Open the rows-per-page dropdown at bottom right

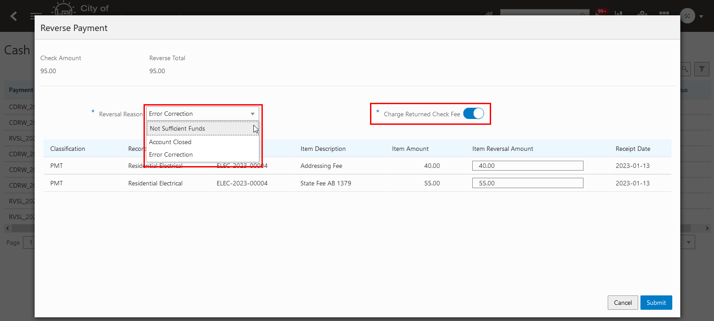click(x=688, y=242)
